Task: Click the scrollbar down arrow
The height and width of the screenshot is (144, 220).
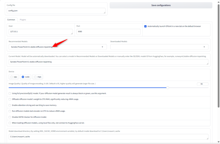Action: coord(218,142)
